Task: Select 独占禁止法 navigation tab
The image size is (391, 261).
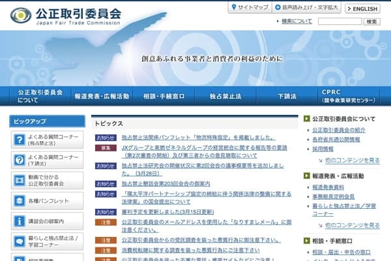Action: tap(225, 96)
